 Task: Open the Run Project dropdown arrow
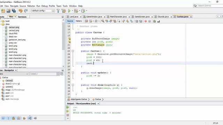click(x=72, y=11)
